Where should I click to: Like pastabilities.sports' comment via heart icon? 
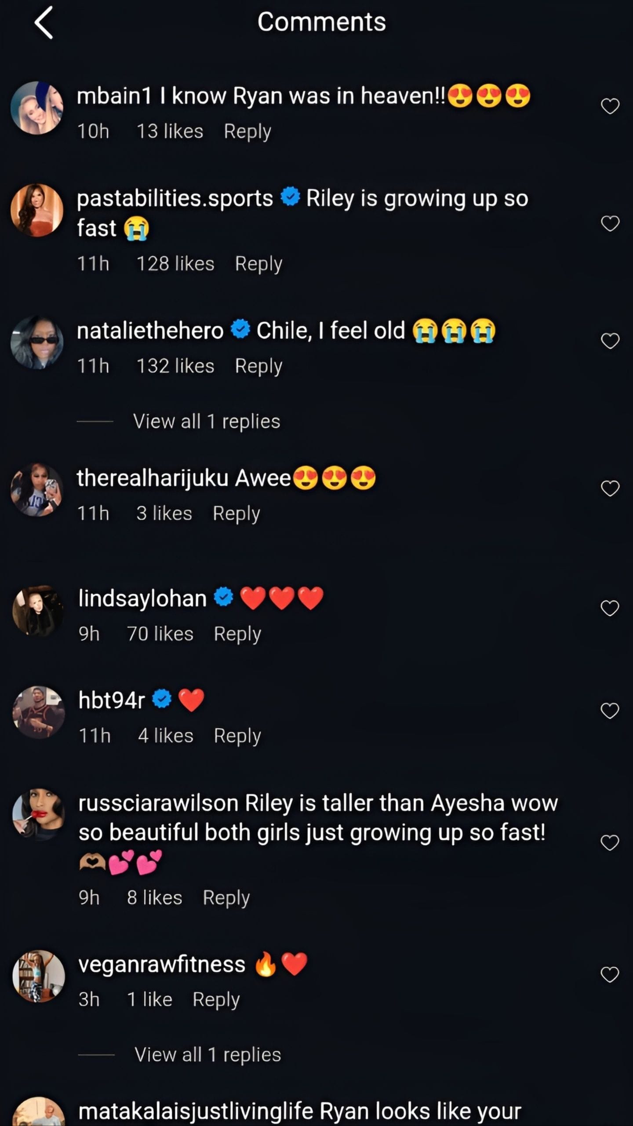point(610,223)
